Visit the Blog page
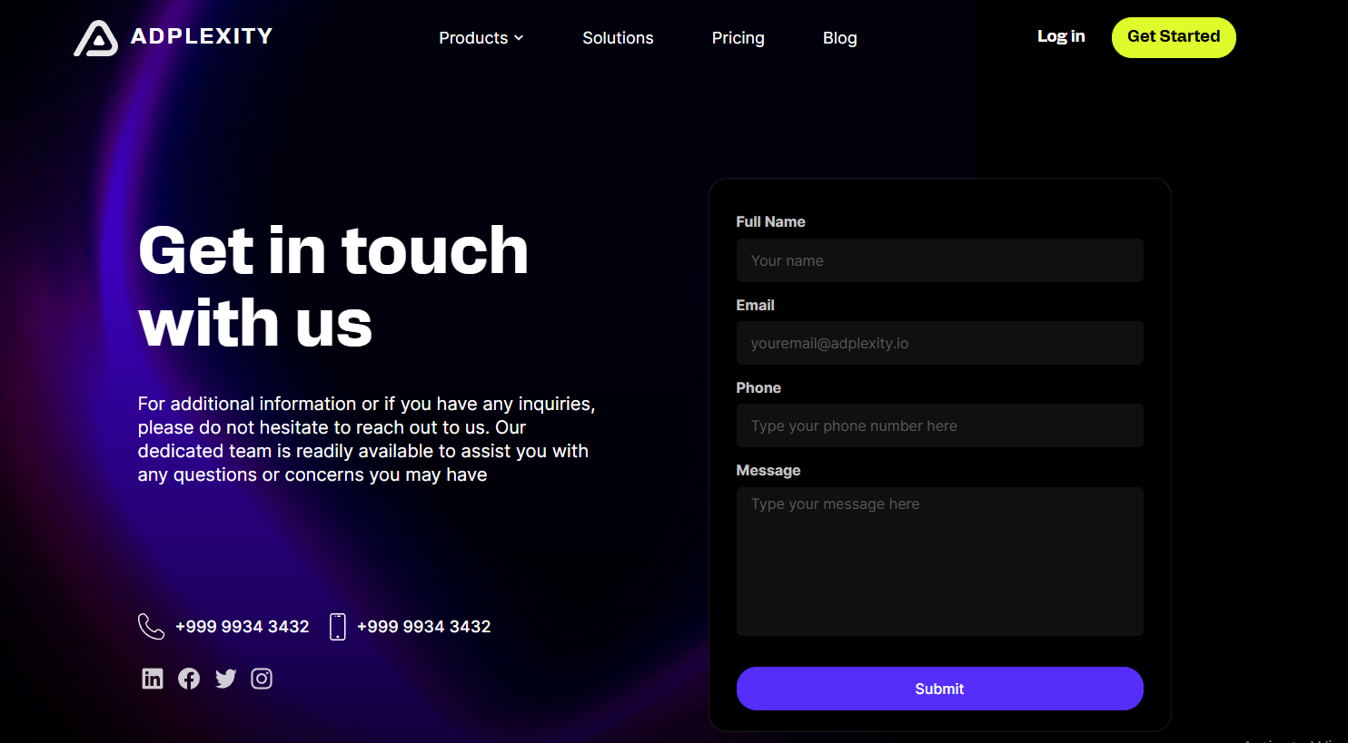The width and height of the screenshot is (1348, 743). tap(839, 38)
